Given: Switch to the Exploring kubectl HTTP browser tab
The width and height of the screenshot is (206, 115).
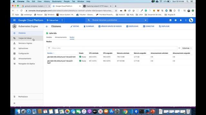Looking at the screenshot, I should tap(97, 6).
